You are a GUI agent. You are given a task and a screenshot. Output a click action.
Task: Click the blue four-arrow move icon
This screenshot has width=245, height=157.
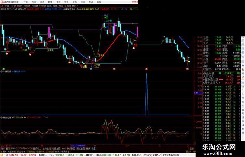point(243,73)
